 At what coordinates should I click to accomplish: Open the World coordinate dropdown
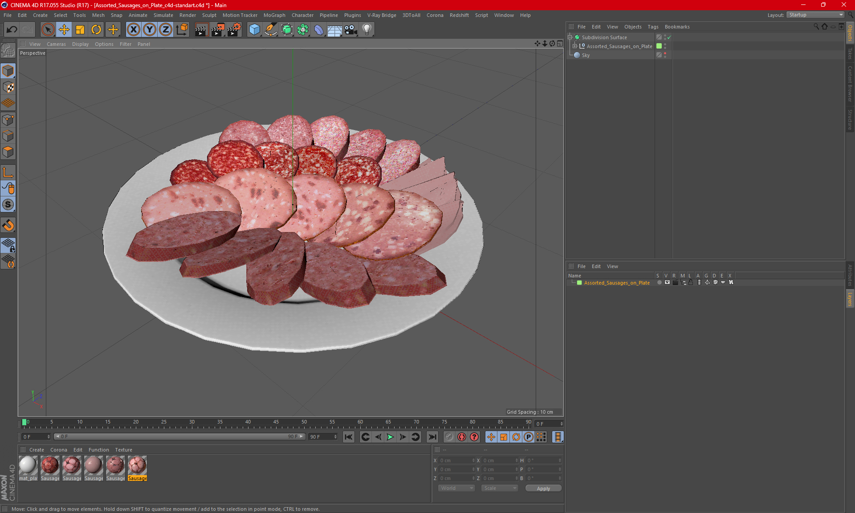[456, 488]
